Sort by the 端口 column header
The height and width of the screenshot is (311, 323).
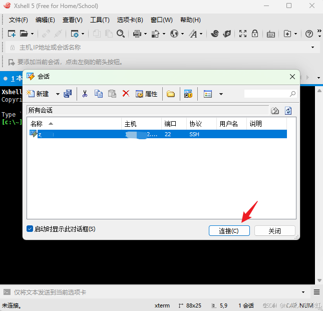[174, 124]
